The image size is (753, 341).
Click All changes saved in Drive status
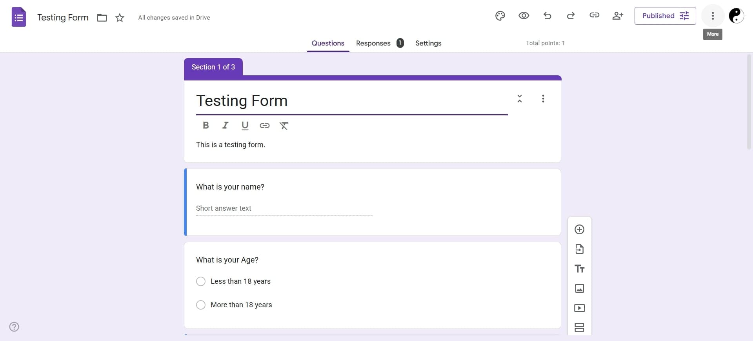174,18
